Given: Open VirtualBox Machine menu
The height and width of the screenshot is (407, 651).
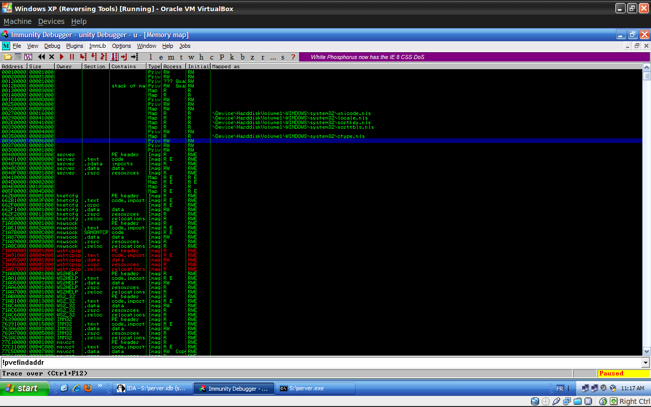Looking at the screenshot, I should click(x=17, y=21).
